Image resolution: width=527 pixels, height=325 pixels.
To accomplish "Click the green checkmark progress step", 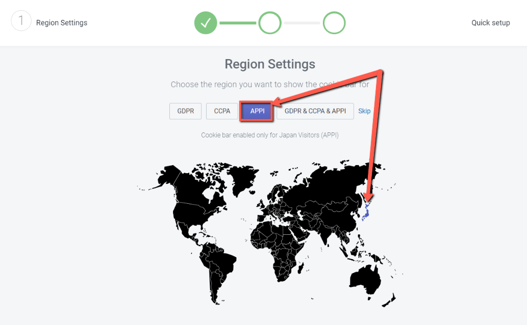I will coord(206,22).
